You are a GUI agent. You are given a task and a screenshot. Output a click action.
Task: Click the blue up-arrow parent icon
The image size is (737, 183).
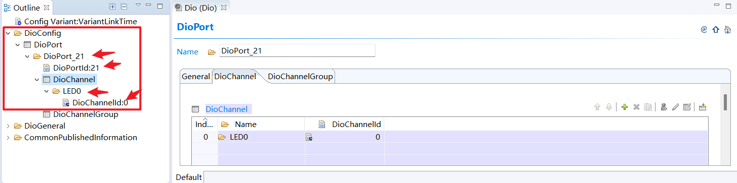pyautogui.click(x=716, y=29)
